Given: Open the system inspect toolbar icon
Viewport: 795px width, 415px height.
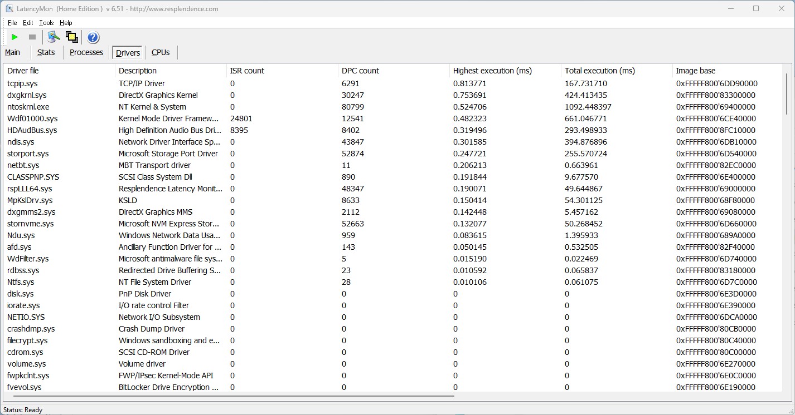Looking at the screenshot, I should click(54, 37).
